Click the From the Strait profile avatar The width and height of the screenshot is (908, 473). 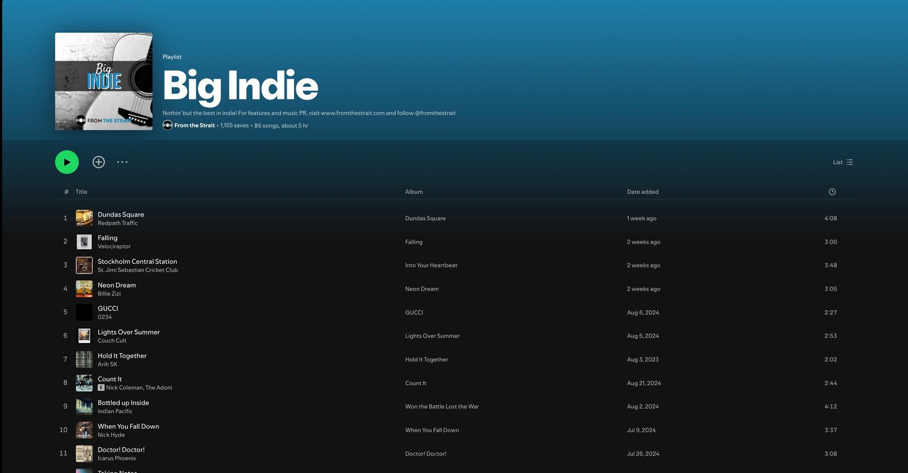pyautogui.click(x=167, y=125)
